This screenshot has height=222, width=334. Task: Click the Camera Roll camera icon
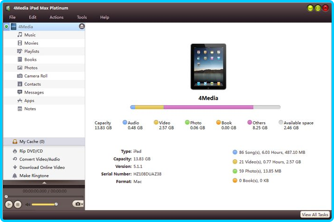click(x=20, y=76)
